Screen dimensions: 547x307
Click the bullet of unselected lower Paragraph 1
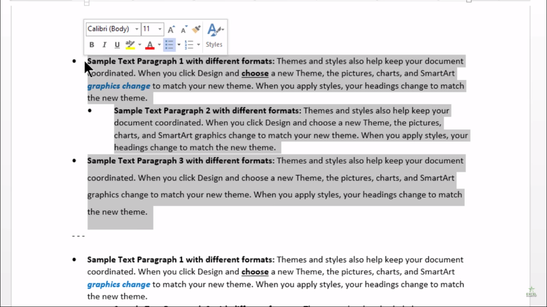tap(74, 260)
